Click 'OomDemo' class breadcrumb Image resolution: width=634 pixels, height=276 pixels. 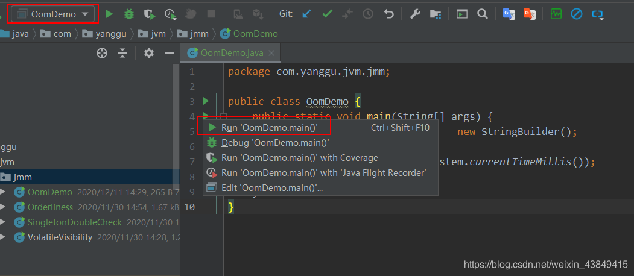coord(256,34)
